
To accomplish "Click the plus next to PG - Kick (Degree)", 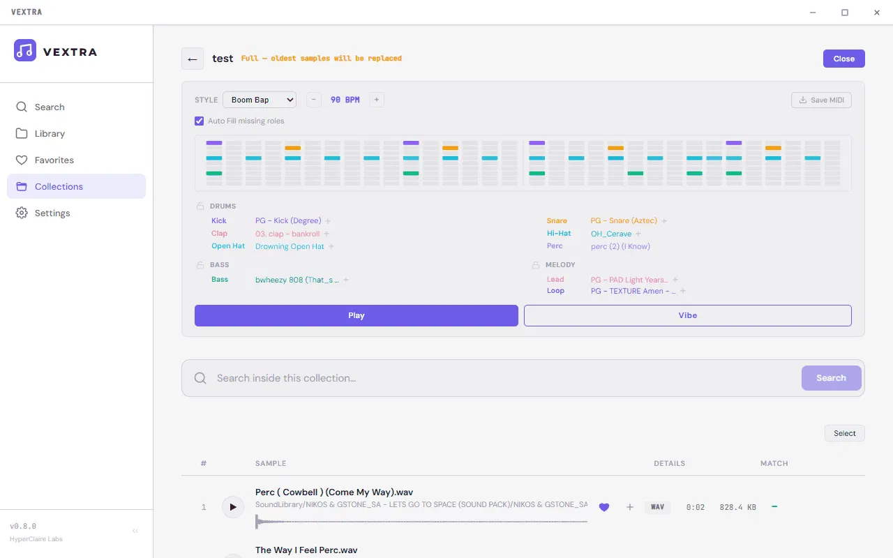I will [328, 221].
